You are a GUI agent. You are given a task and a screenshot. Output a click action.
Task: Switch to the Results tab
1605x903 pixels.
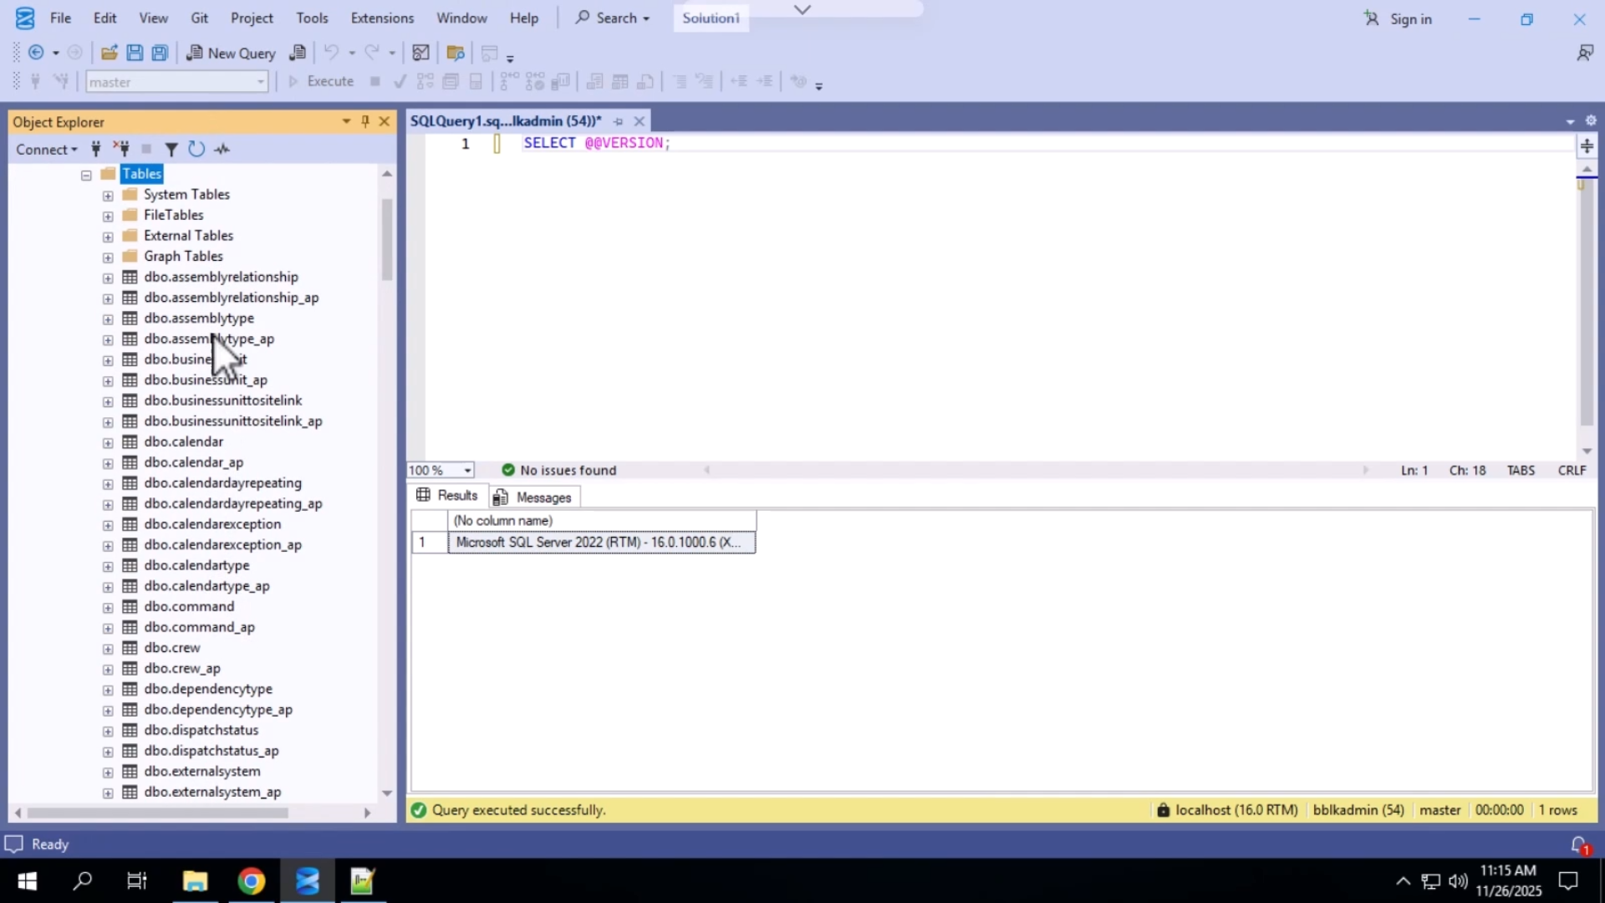point(448,496)
